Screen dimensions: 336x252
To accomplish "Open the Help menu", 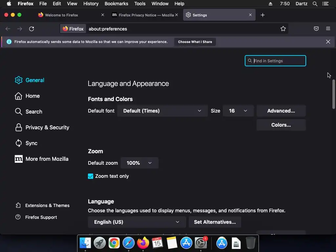I will coord(179,4).
